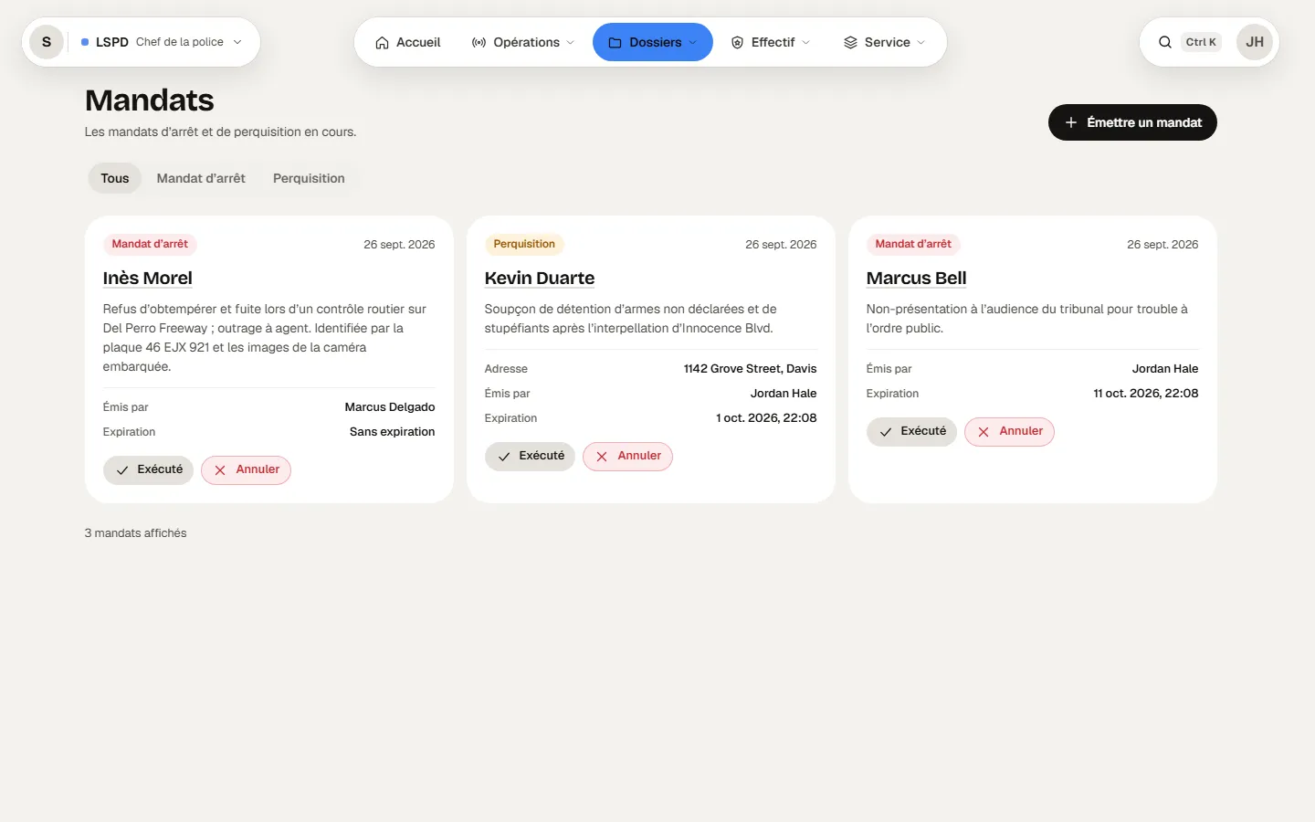
Task: Click the shield badge icon beside Effectif
Action: [737, 43]
